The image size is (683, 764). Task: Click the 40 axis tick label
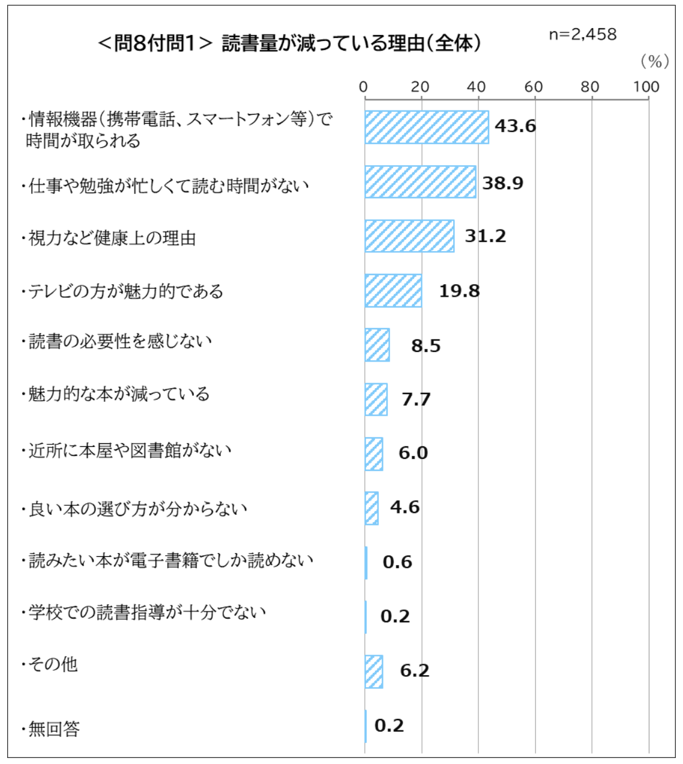477,87
